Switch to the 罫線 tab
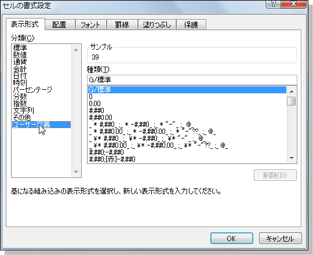 122,25
